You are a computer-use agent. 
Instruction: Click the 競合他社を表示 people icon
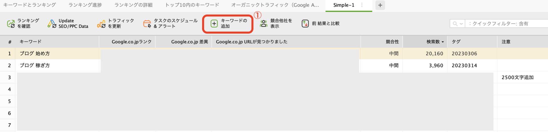click(x=264, y=24)
